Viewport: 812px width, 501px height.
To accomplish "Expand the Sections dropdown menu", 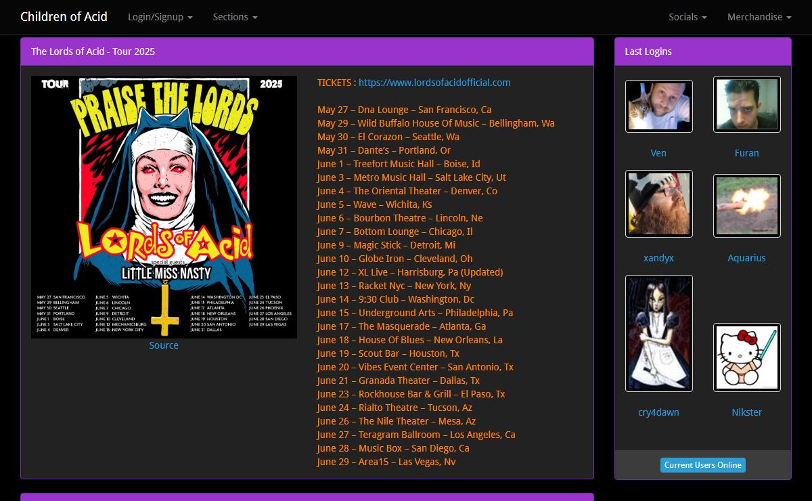I will pyautogui.click(x=235, y=17).
